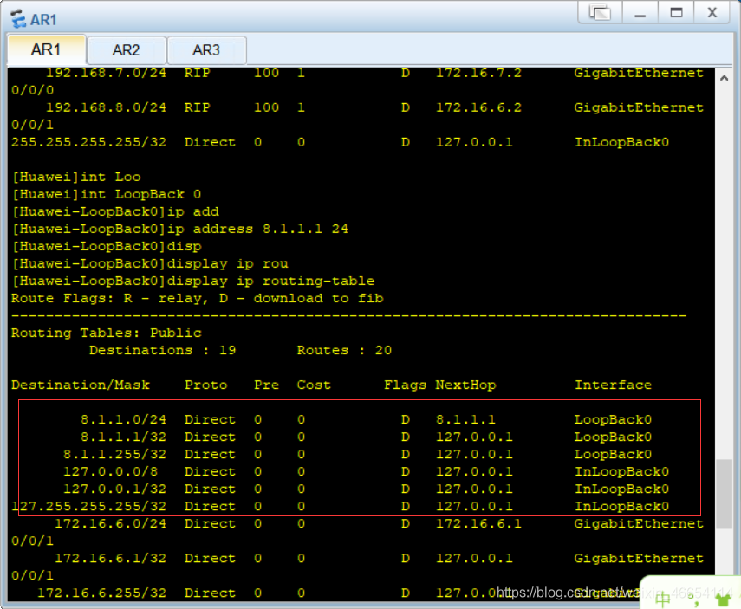Click the '127.0.0.1/32' destination entry

coord(115,489)
